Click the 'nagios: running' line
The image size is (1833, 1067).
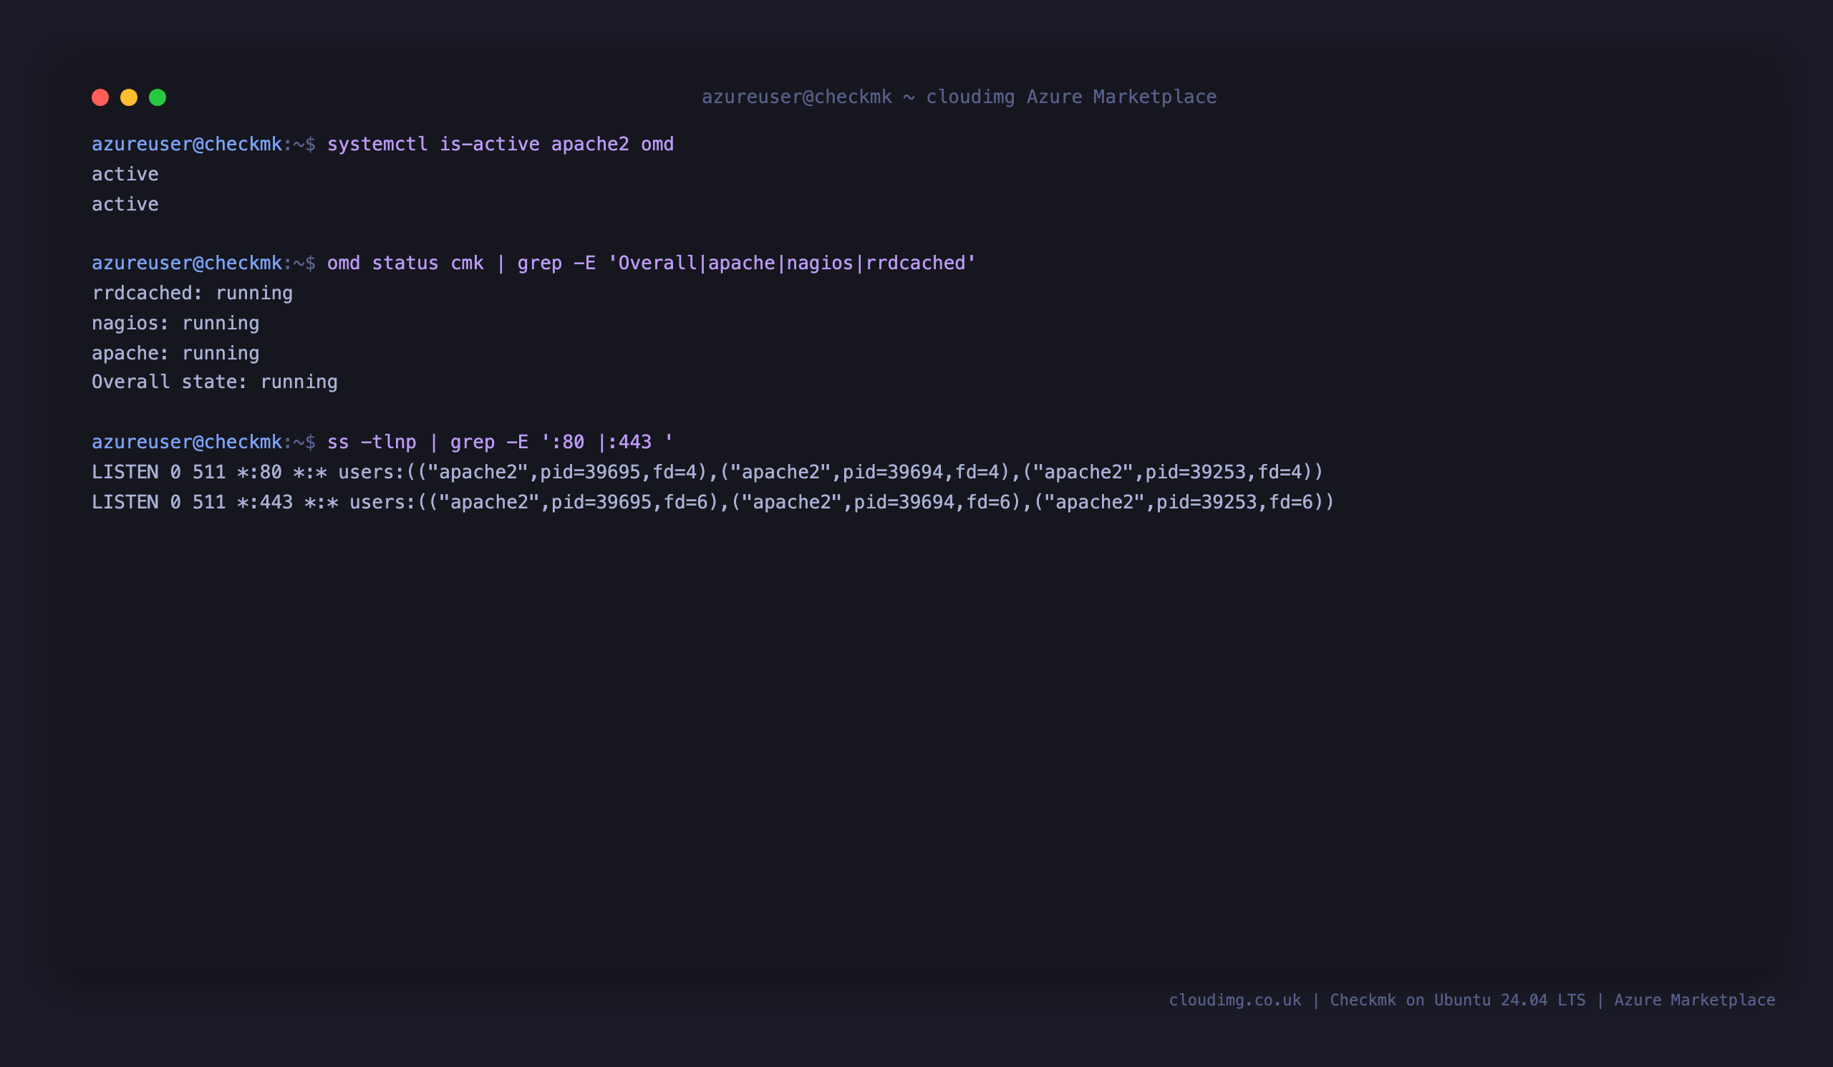[x=175, y=323]
